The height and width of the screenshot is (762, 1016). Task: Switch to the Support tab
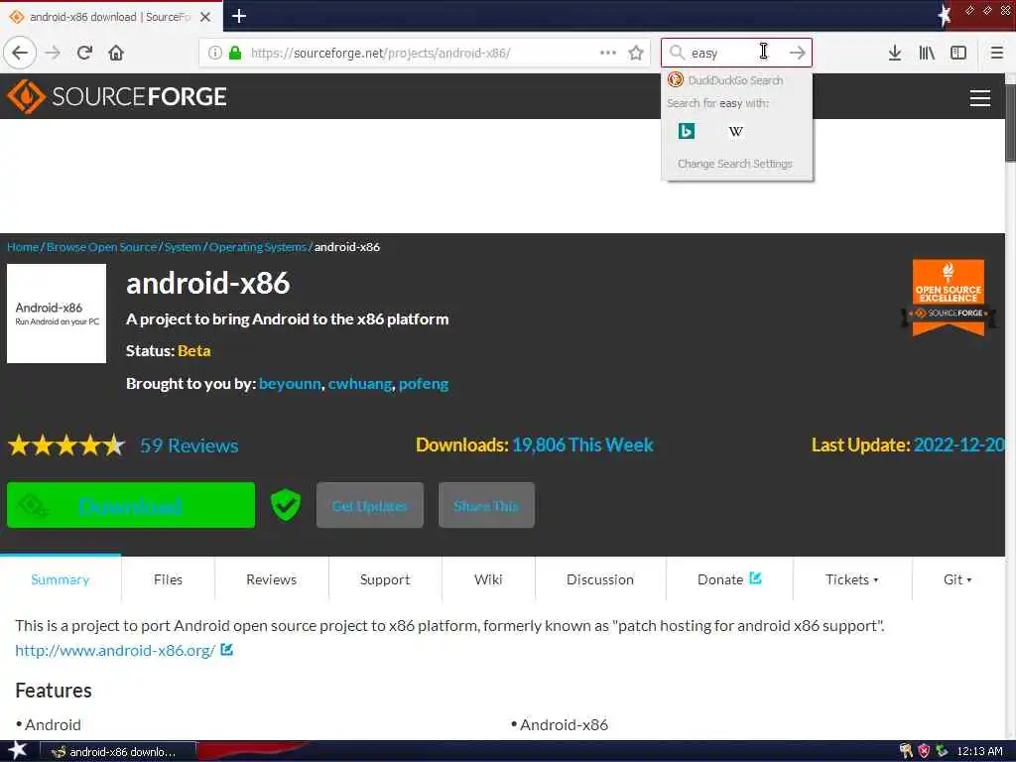385,579
